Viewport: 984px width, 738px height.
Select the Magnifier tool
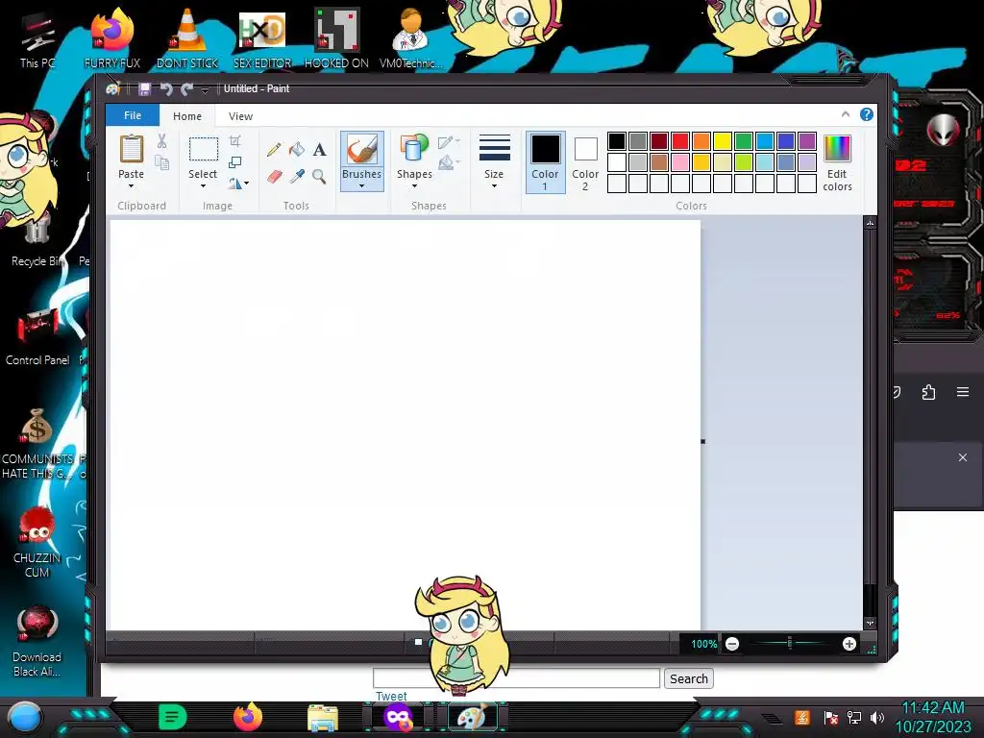coord(319,177)
